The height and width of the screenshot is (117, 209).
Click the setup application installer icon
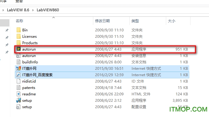19,100
